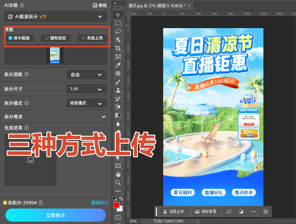Screen dimensions: 296x224
Task: Collapse the tools panel double arrow
Action: 115,3
